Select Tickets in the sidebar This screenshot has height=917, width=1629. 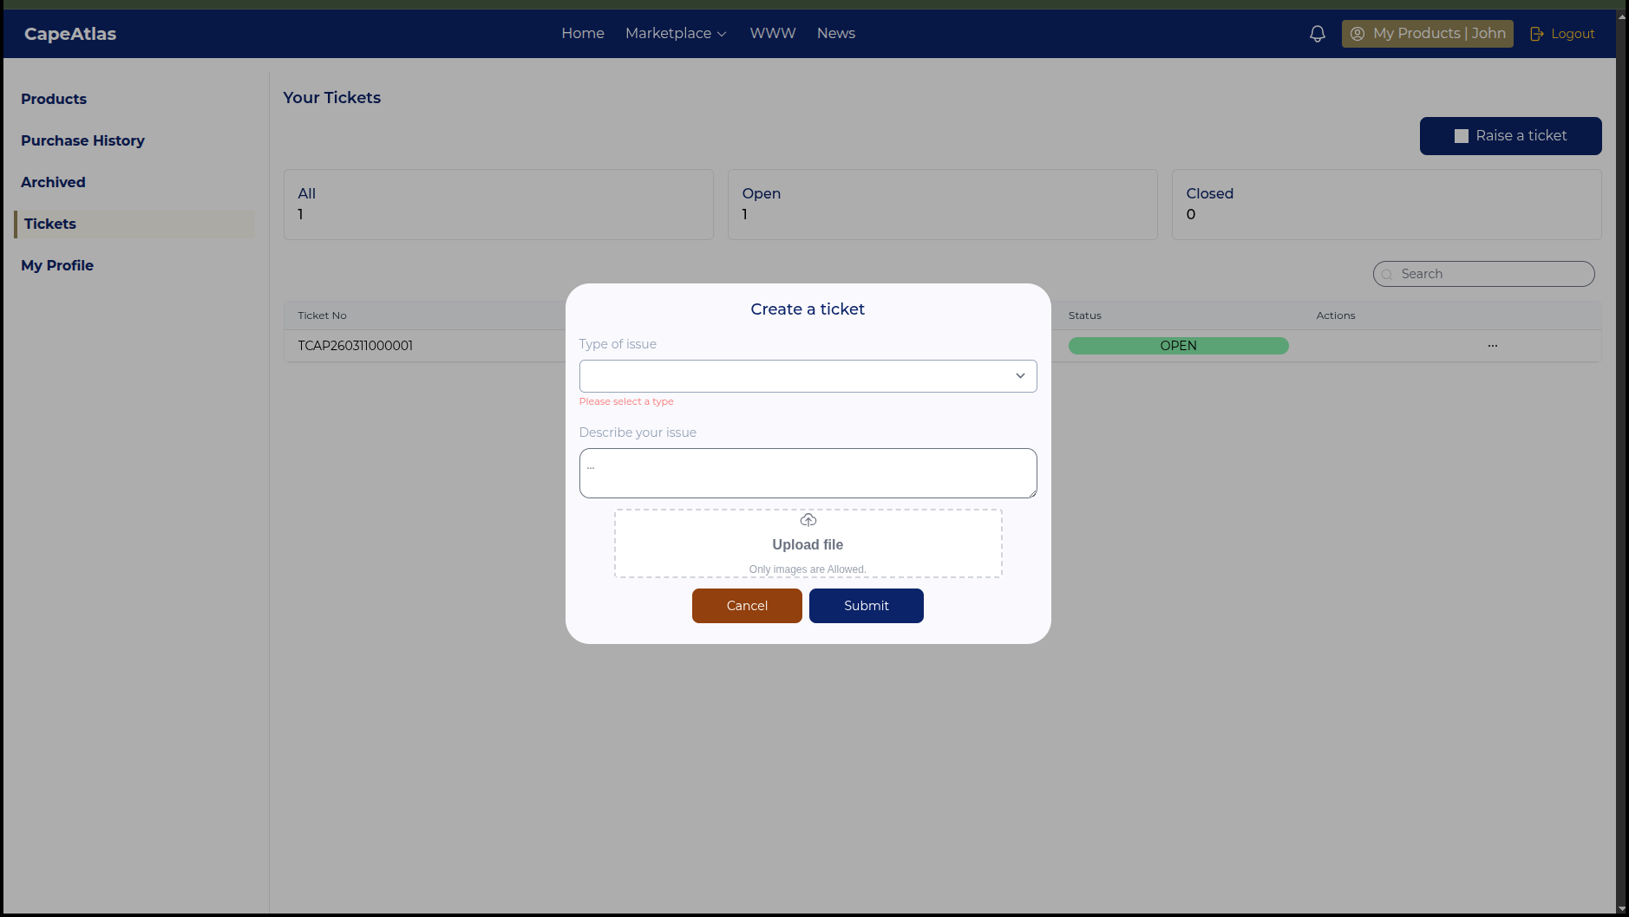click(134, 224)
